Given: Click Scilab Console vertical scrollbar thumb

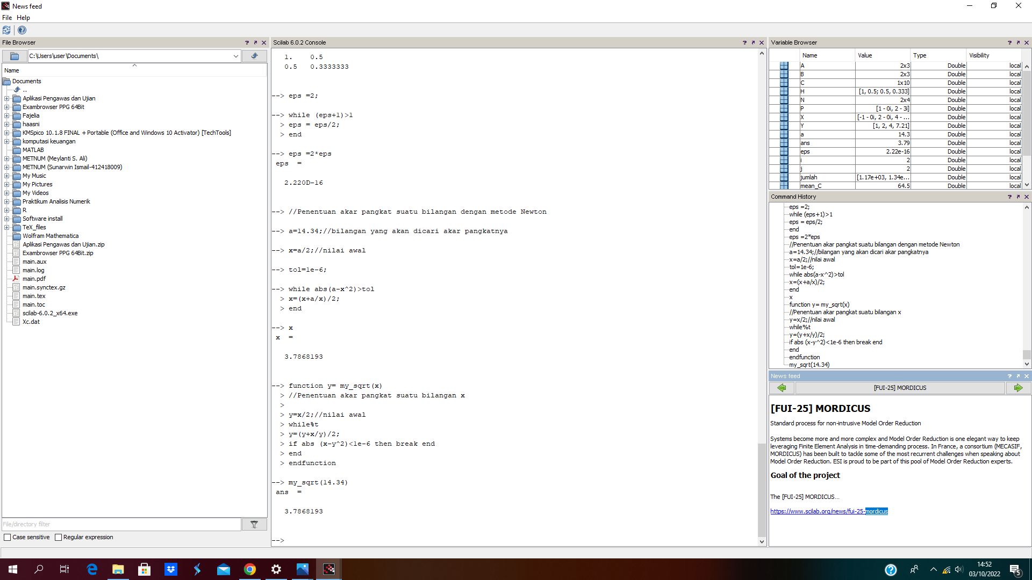Looking at the screenshot, I should (762, 490).
